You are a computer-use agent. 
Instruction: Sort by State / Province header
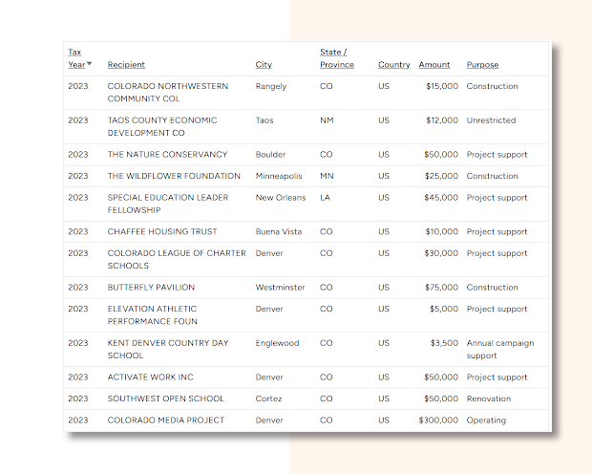tap(337, 58)
